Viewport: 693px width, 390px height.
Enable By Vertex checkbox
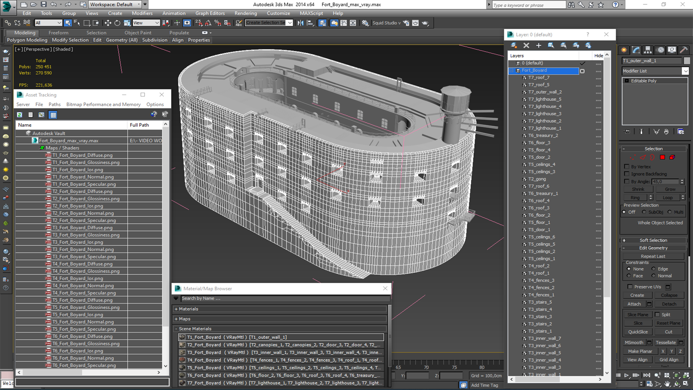click(627, 166)
